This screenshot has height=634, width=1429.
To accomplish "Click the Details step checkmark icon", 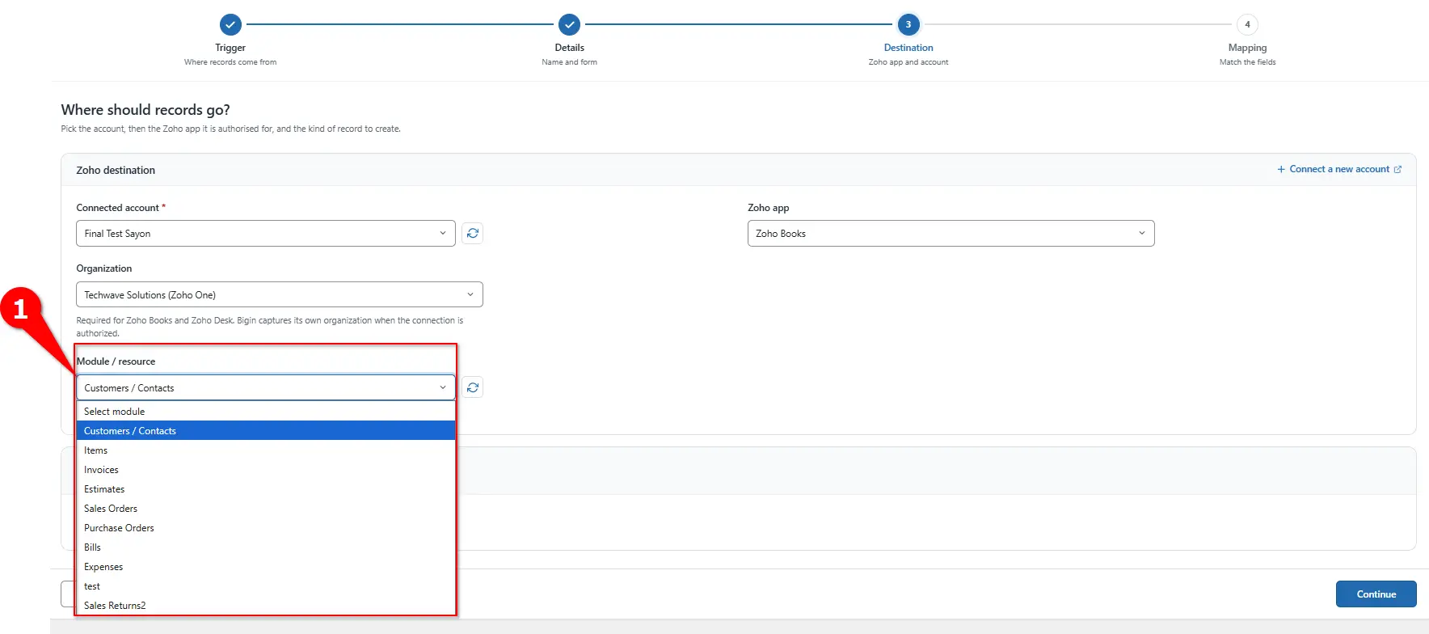I will [x=570, y=24].
